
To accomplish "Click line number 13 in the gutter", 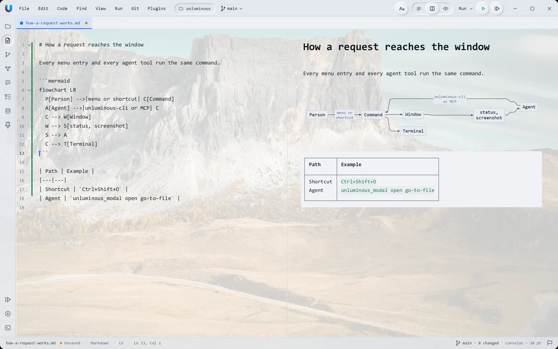I will 22,153.
